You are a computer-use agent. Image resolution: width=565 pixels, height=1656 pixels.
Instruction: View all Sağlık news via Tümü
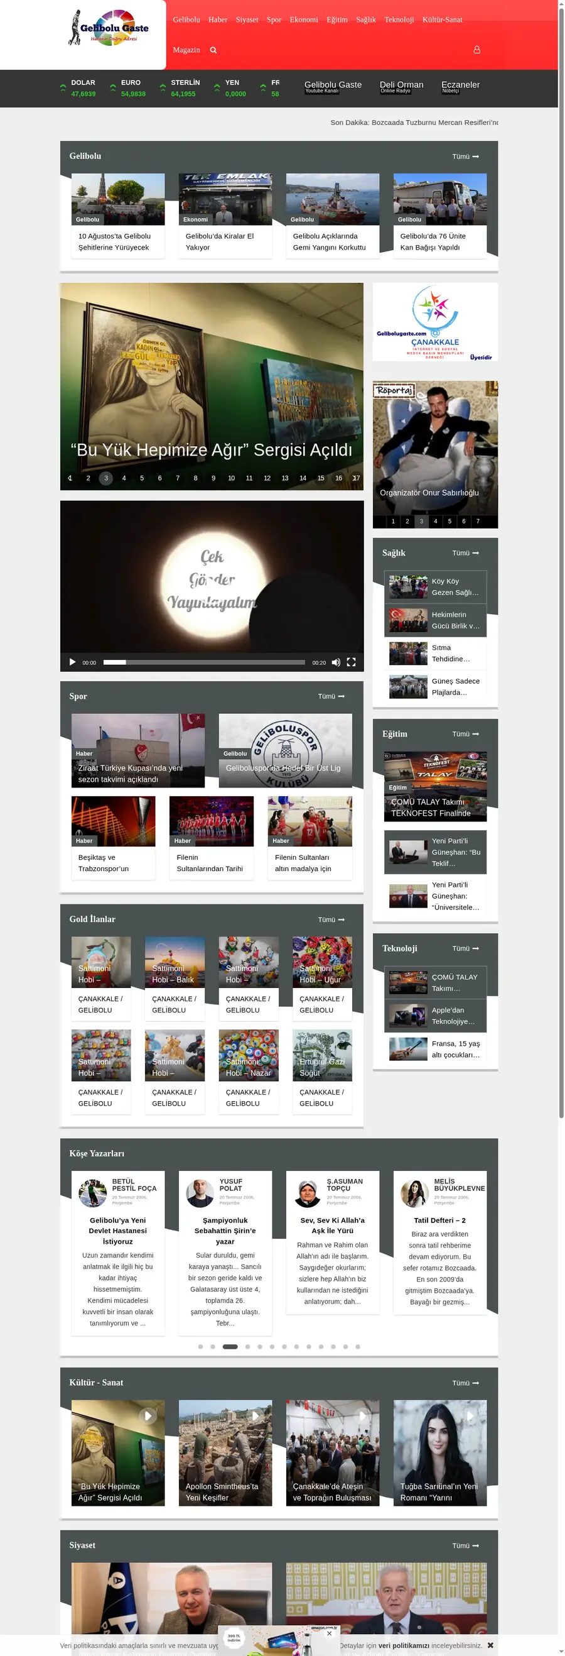point(465,554)
